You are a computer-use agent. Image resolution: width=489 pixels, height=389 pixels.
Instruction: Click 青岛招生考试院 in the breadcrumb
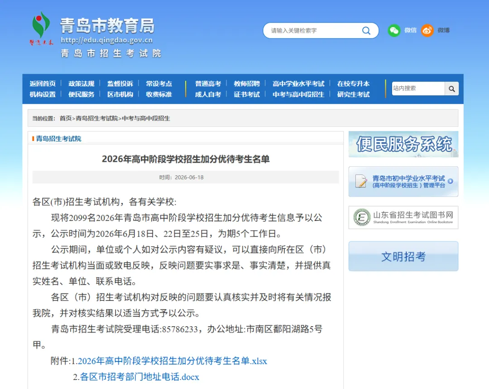(x=97, y=118)
